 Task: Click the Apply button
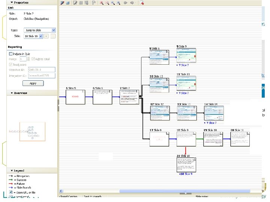[x=33, y=83]
